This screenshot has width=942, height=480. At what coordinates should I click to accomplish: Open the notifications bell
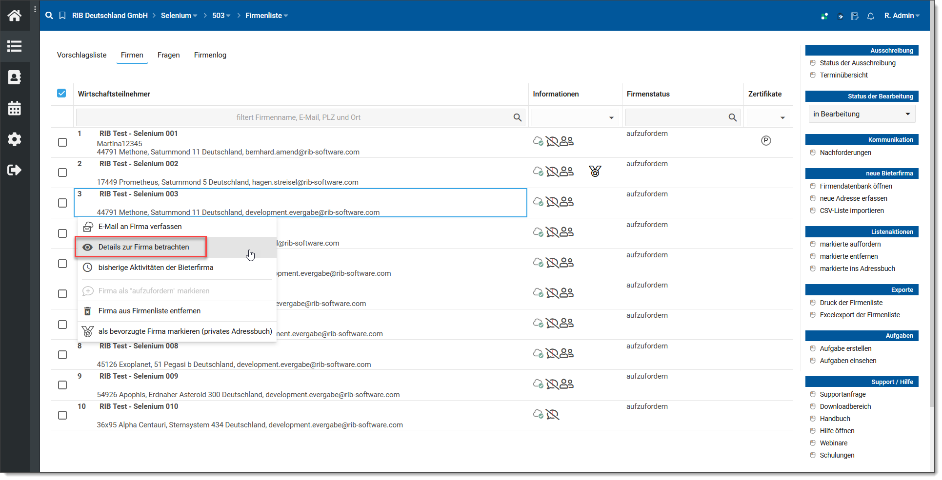(x=871, y=16)
